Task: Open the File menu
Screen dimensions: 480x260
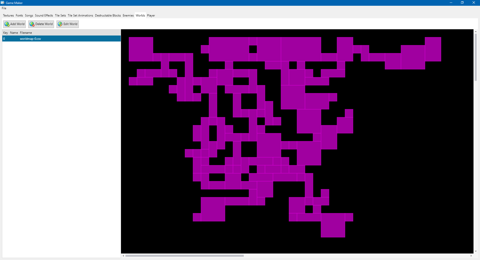Action: pos(4,8)
